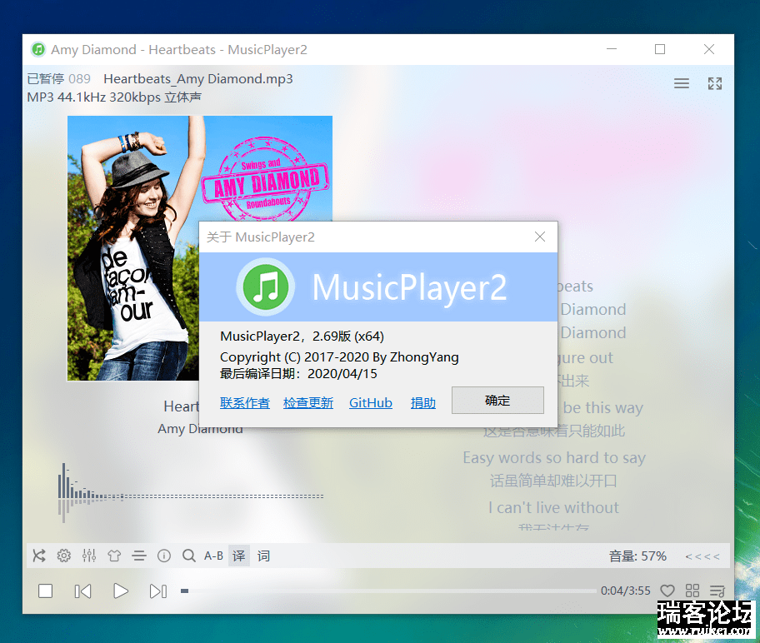Click the magnifier search icon
Screen dimensions: 760x643
(189, 556)
